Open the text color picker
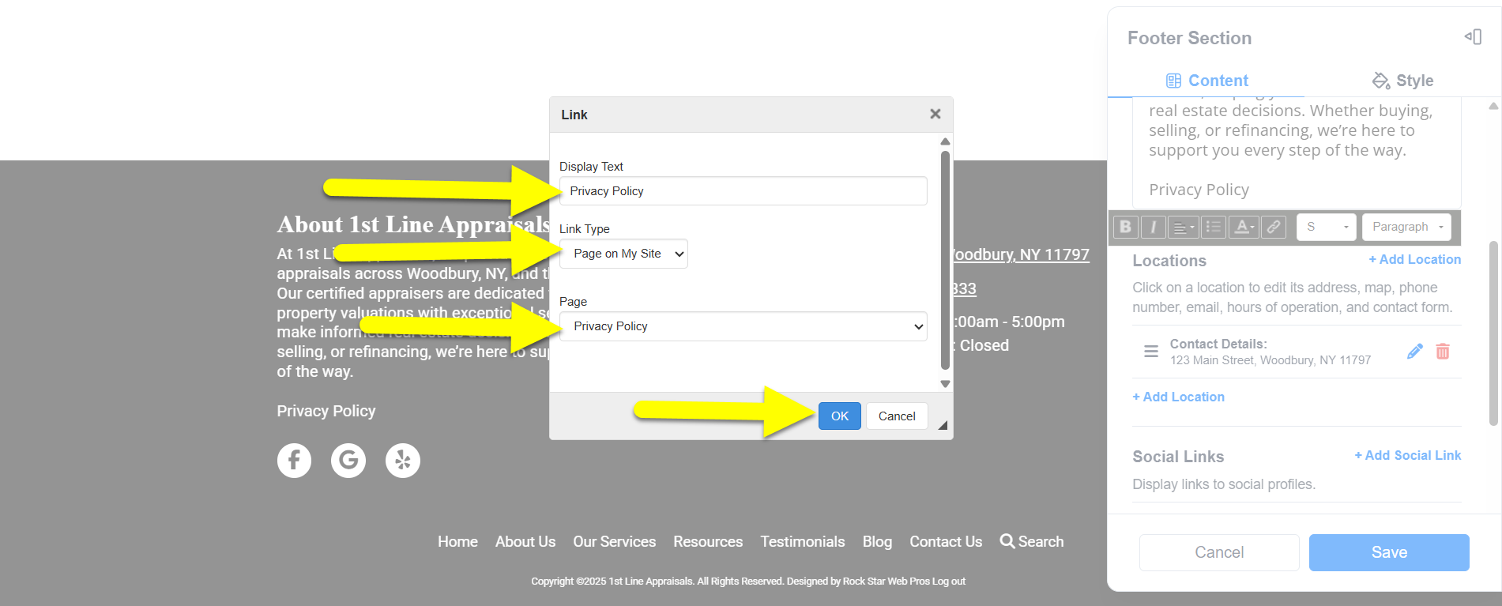The image size is (1502, 606). [1244, 227]
